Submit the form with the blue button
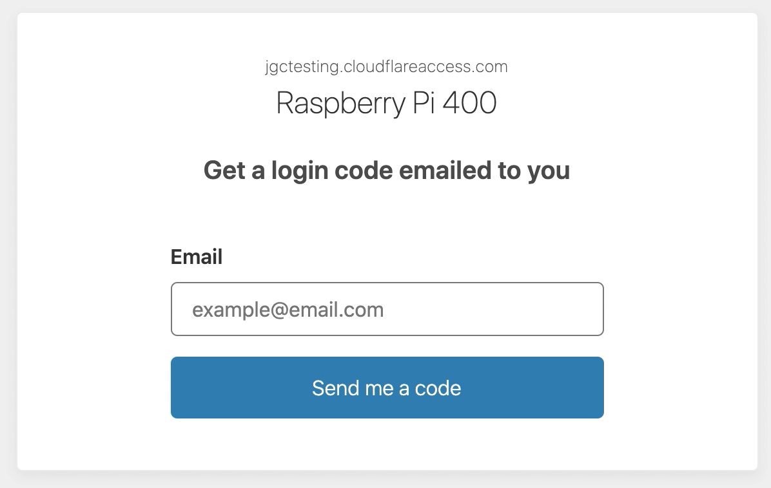The height and width of the screenshot is (488, 771). click(387, 388)
